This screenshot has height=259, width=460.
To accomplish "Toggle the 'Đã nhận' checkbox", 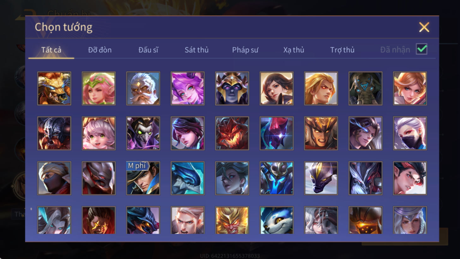I will (x=421, y=49).
